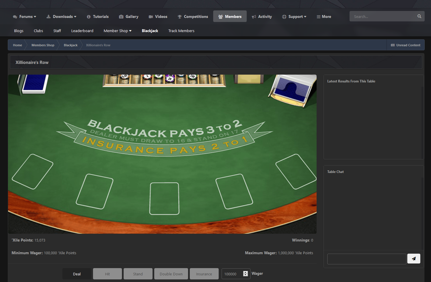Screen dimensions: 431x282
Task: Navigate to Home breadcrumb
Action: (17, 45)
